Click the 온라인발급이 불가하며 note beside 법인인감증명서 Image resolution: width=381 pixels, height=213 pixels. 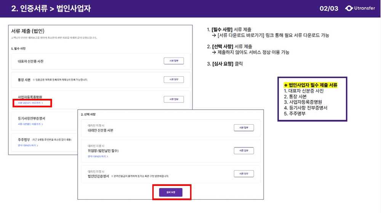pos(140,176)
